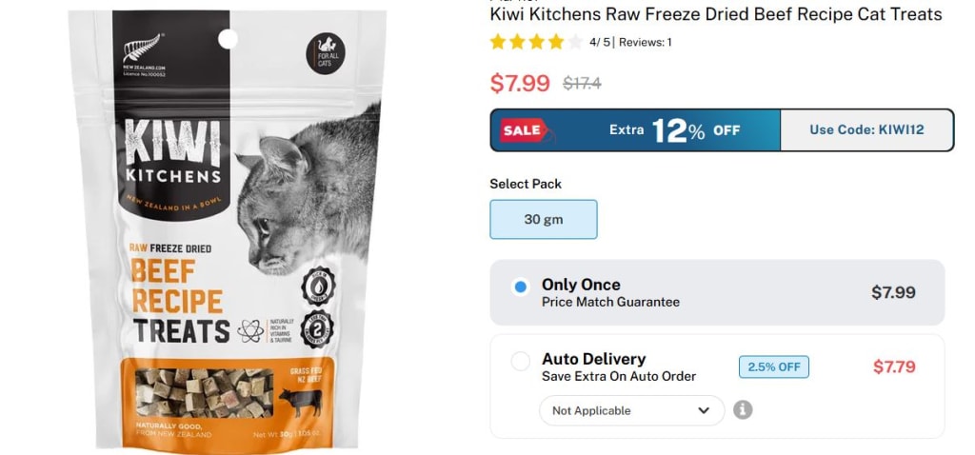975x455 pixels.
Task: Open the Not Applicable frequency dropdown
Action: coord(632,411)
